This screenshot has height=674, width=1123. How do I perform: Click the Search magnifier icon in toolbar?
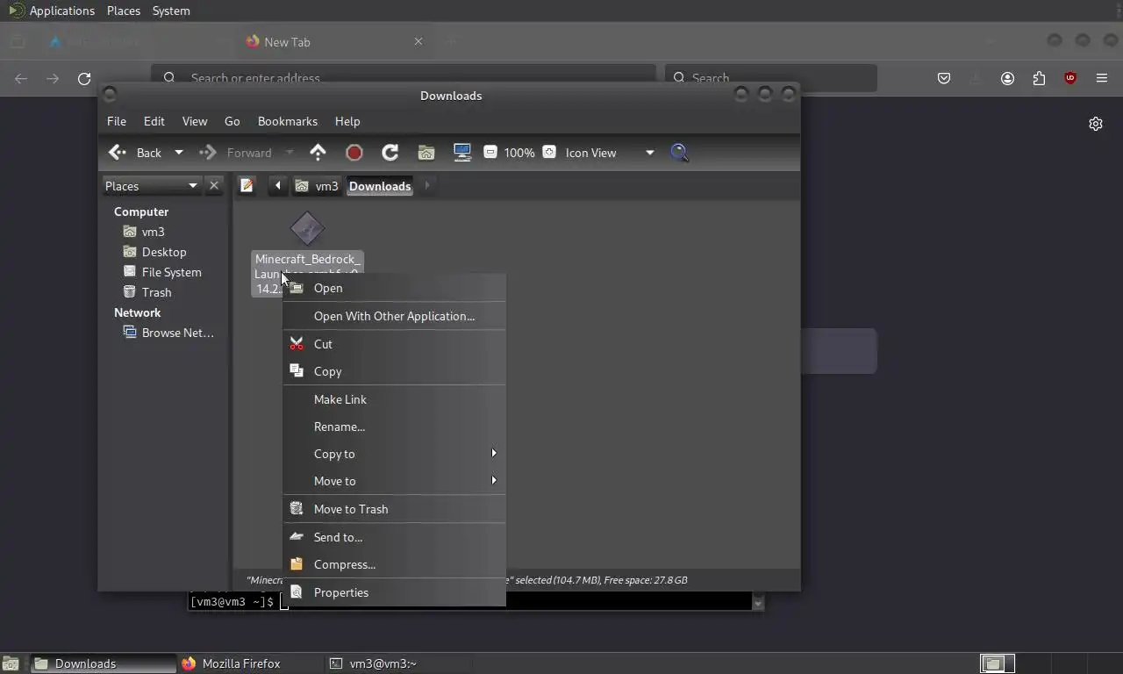pos(679,153)
